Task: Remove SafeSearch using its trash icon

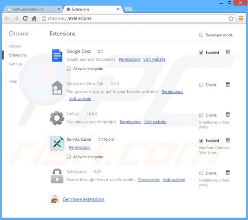Action: 228,173
